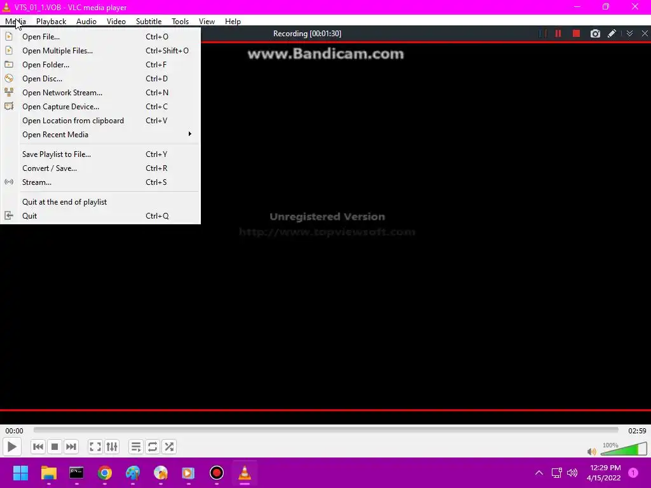Open the disc burner taskbar icon
The image size is (651, 488).
[161, 473]
